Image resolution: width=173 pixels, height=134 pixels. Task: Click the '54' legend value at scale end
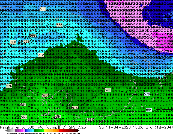click(x=79, y=133)
